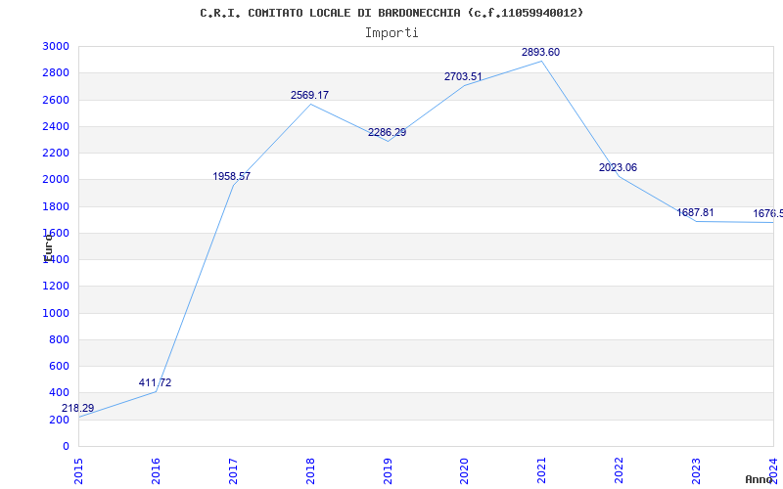Screen dimensions: 783x489
Task: Click data label 2703.51
Action: (463, 77)
